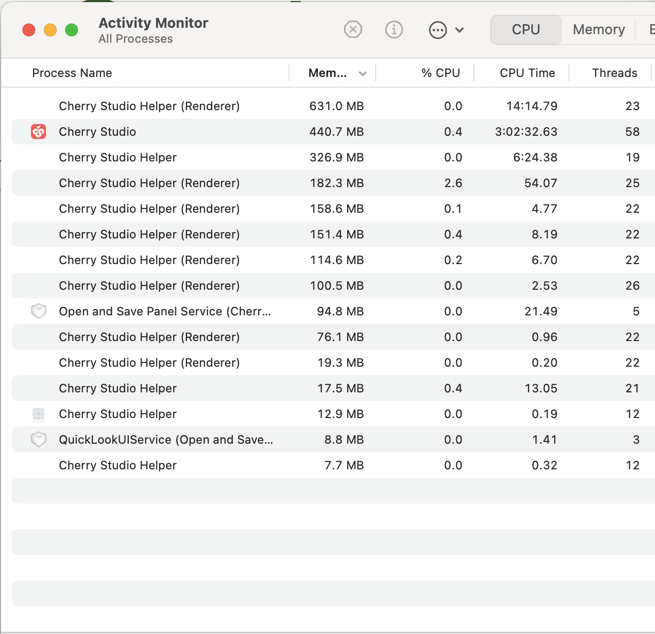Select the QuickLookUIService process name
The height and width of the screenshot is (634, 655).
point(166,439)
